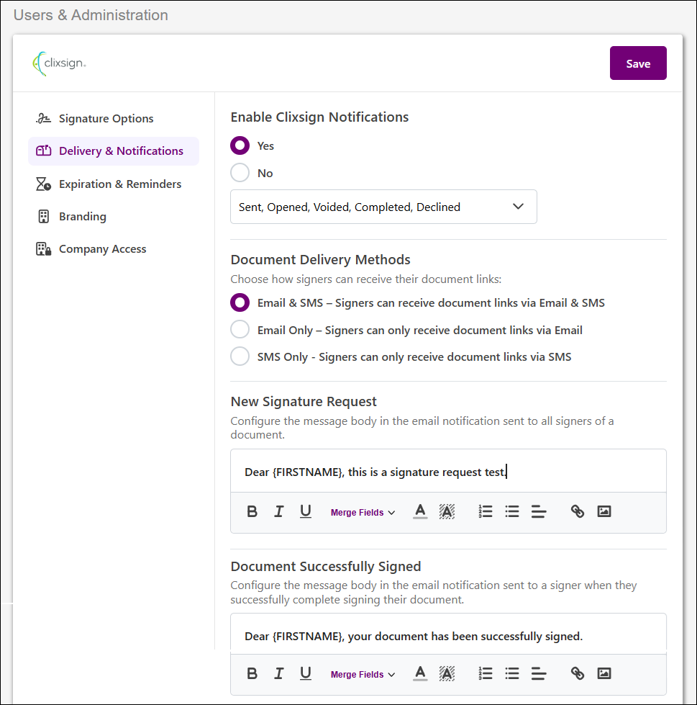Click the Expiration & Reminders hourglass icon
Image resolution: width=697 pixels, height=705 pixels.
(x=43, y=184)
